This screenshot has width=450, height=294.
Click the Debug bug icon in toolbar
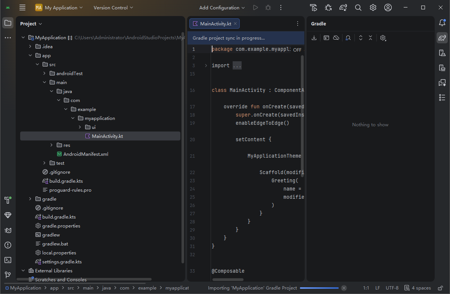tap(268, 7)
